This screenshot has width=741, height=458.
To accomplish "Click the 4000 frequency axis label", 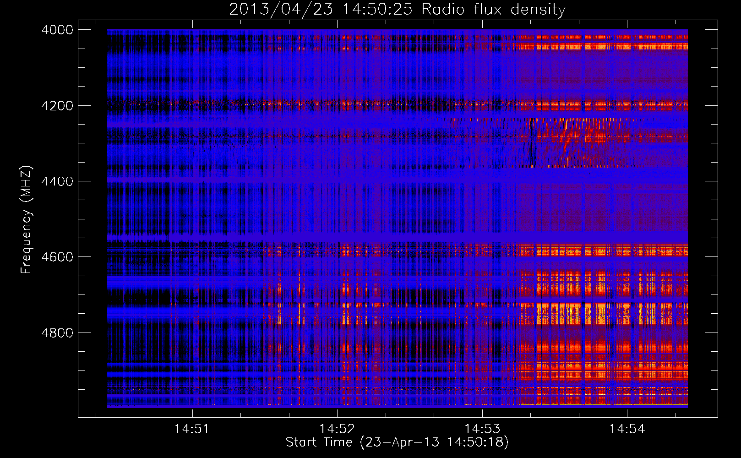I will 57,30.
